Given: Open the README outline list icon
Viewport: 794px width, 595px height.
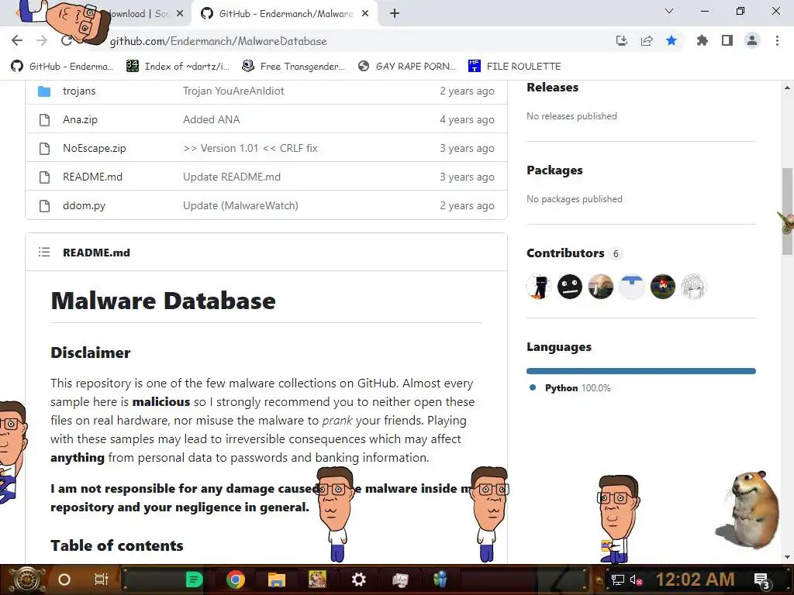Looking at the screenshot, I should point(44,252).
